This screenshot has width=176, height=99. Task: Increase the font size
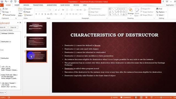[56, 10]
